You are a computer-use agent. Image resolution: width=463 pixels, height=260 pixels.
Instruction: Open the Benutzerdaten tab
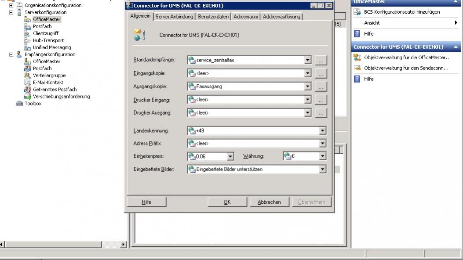click(x=213, y=17)
